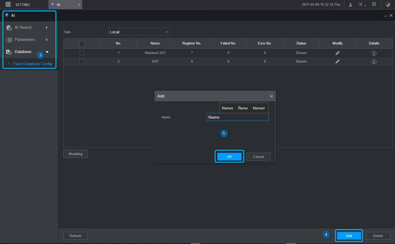Choose the 'Names' suggestion
The width and height of the screenshot is (395, 244).
coord(227,108)
